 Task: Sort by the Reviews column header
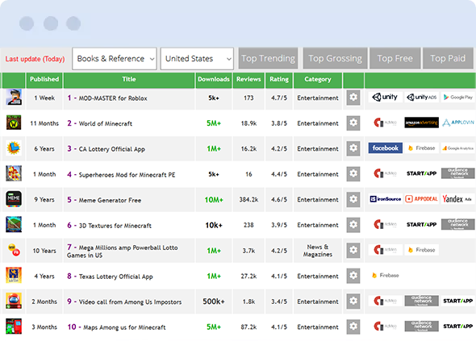coord(248,80)
